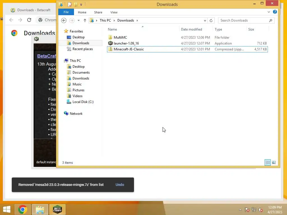Switch to details view layout
287x215 pixels.
point(268,162)
